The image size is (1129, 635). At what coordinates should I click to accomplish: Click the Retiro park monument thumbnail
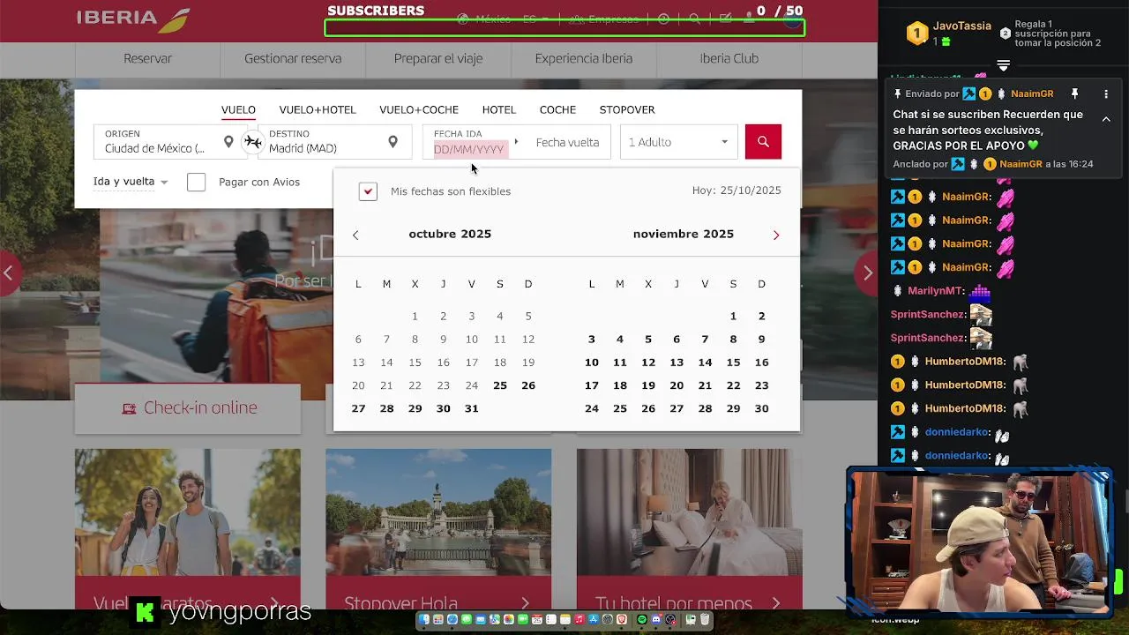[438, 512]
